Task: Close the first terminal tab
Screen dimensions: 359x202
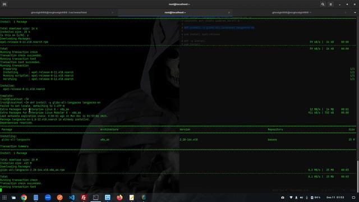Action: [x=112, y=12]
